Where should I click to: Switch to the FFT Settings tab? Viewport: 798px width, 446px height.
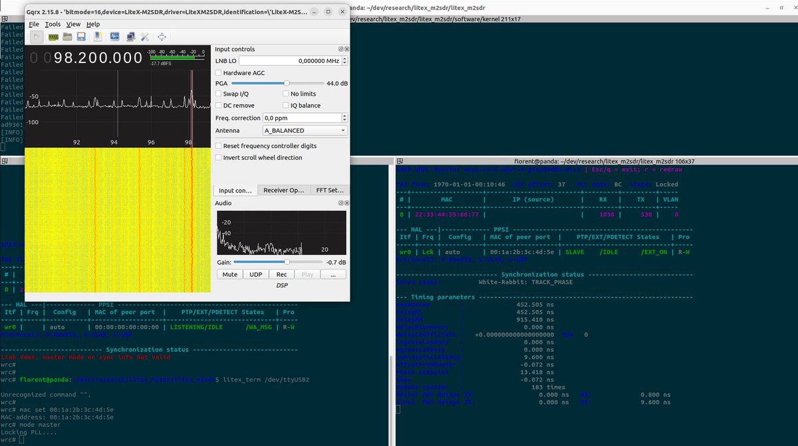click(x=330, y=190)
